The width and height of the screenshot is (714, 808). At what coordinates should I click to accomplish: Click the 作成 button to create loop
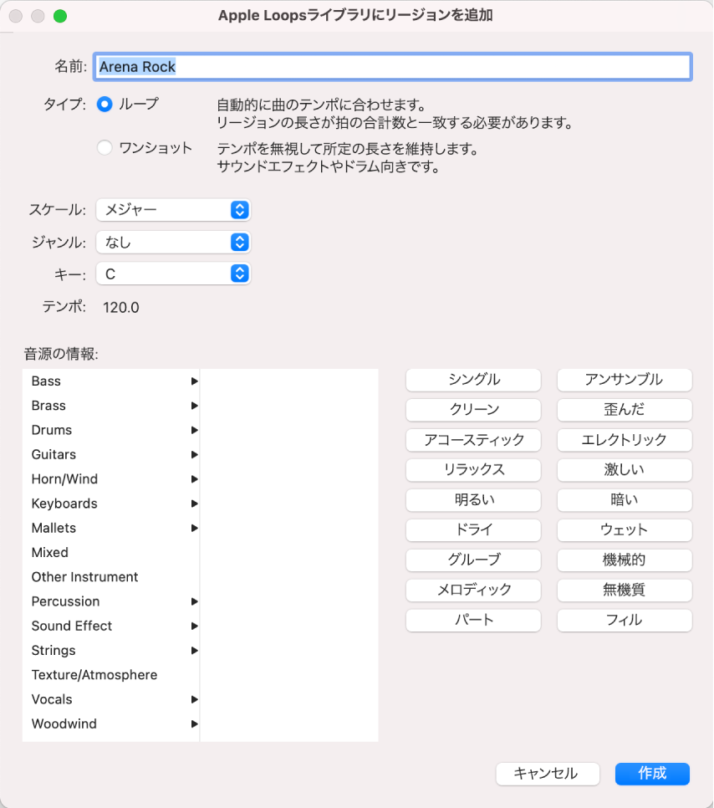pyautogui.click(x=652, y=774)
